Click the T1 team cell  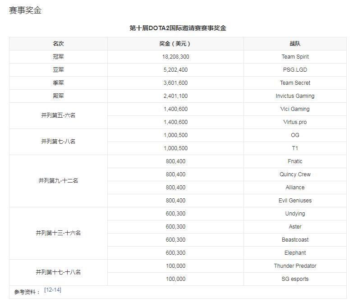tap(295, 148)
